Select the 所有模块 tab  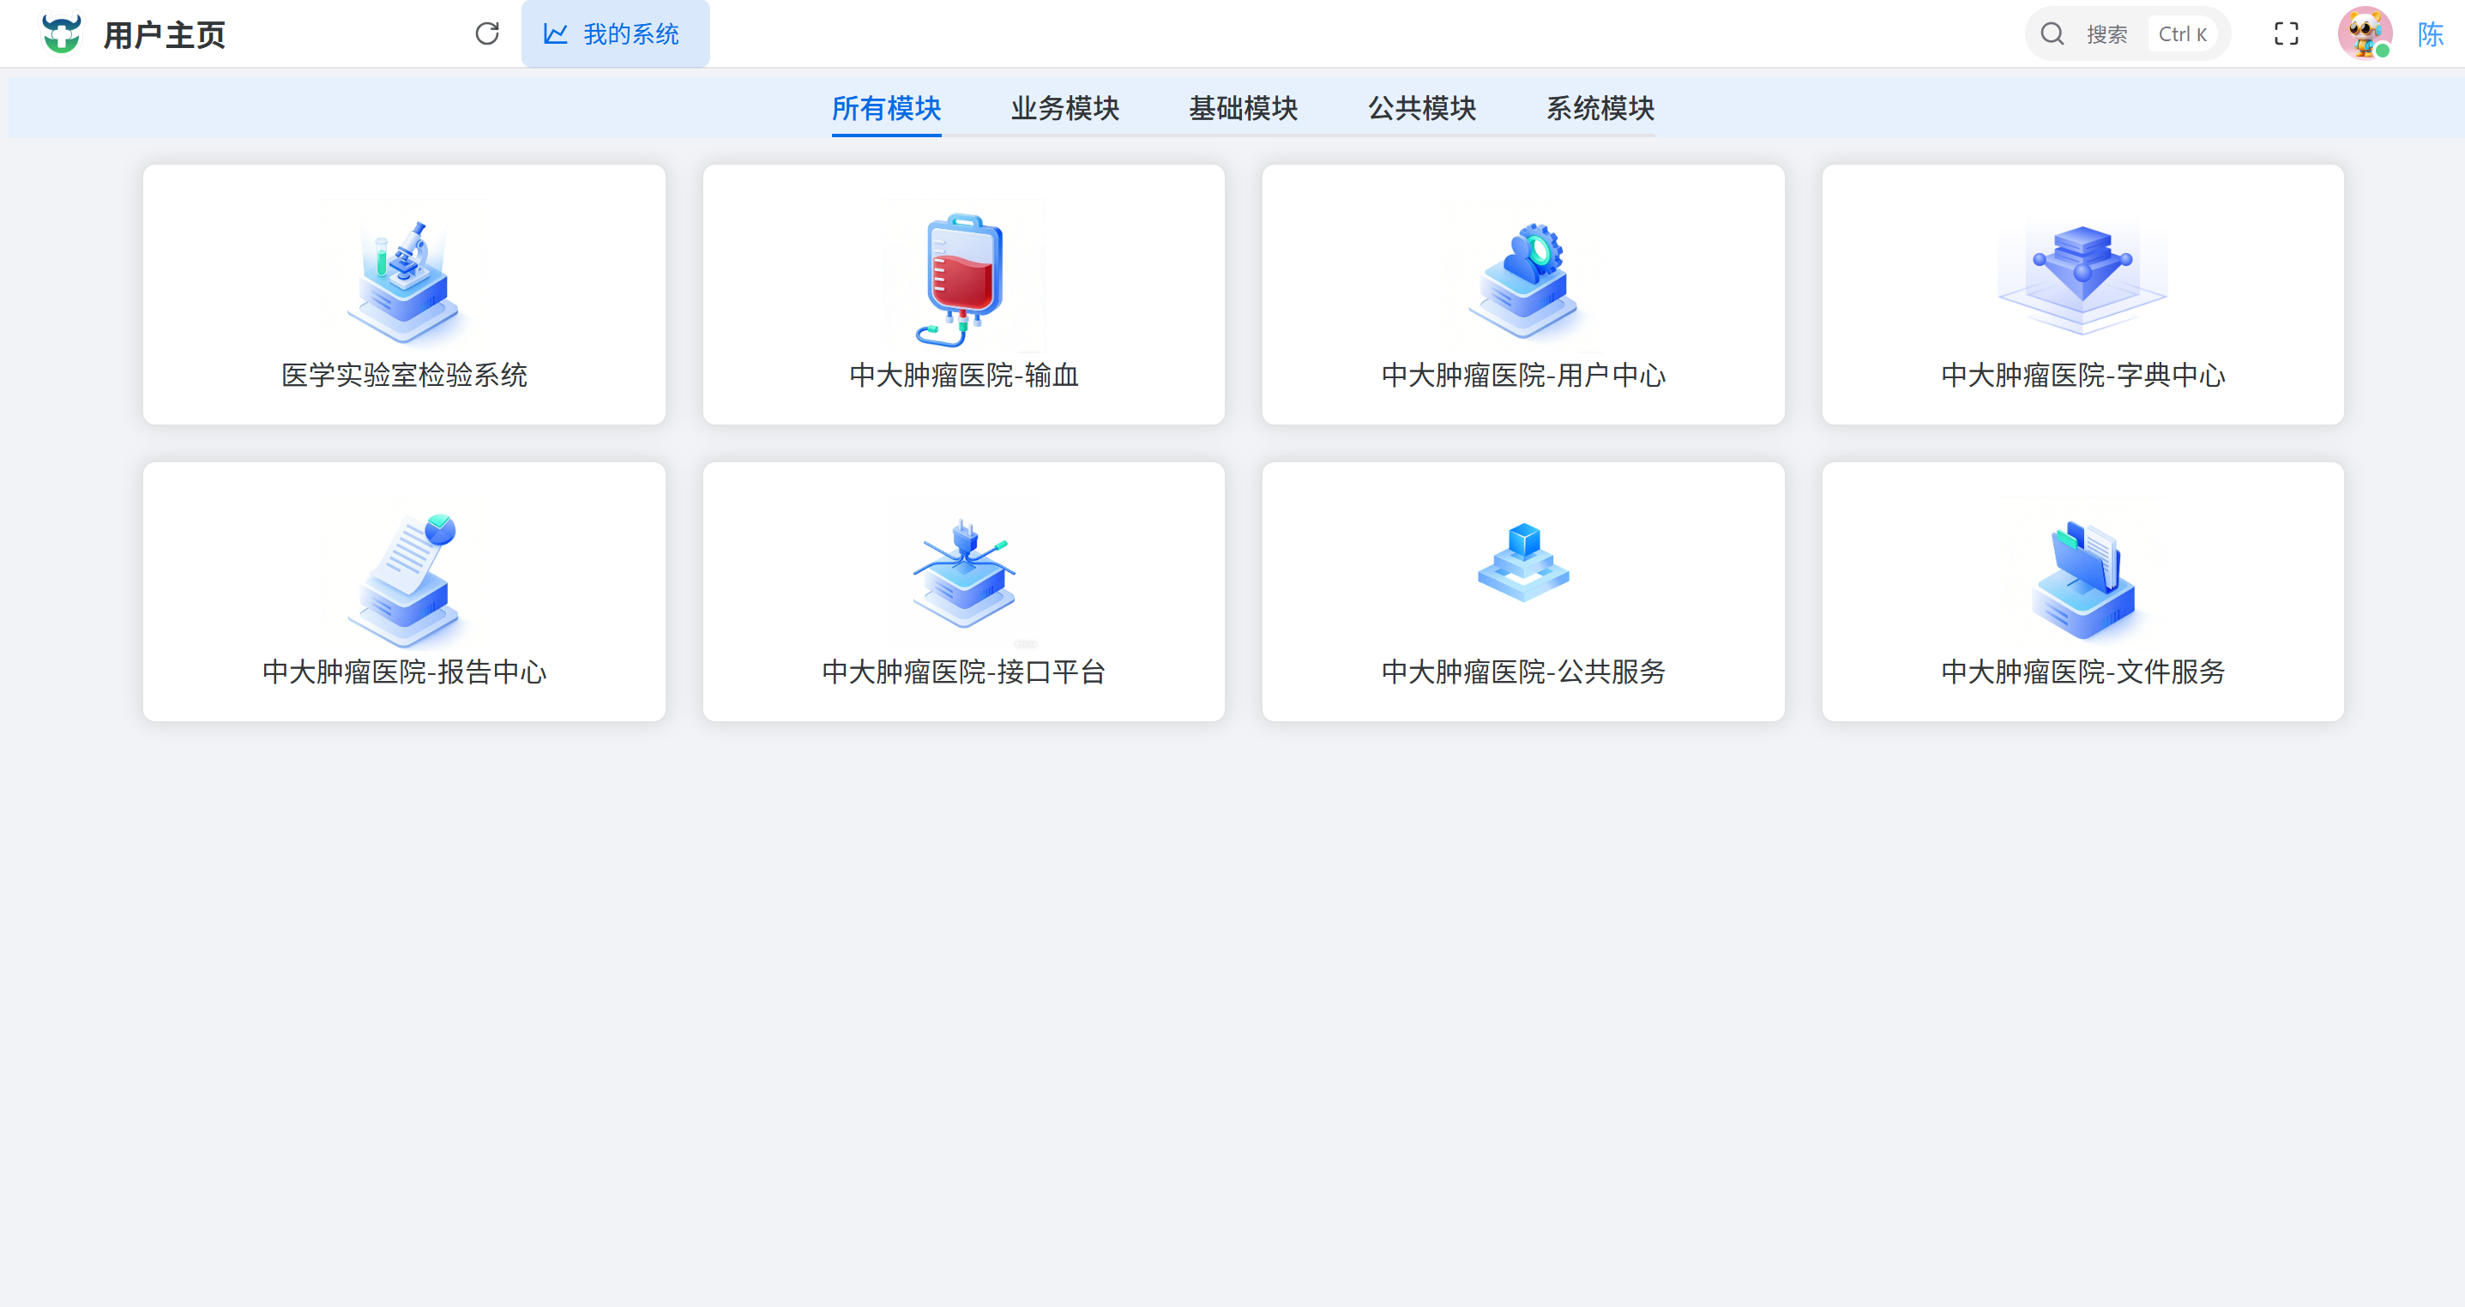886,108
